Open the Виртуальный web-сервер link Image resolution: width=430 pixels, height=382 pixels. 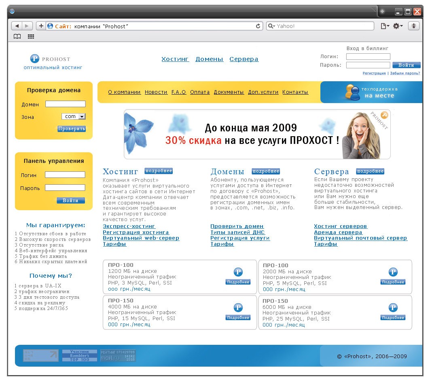pyautogui.click(x=141, y=238)
